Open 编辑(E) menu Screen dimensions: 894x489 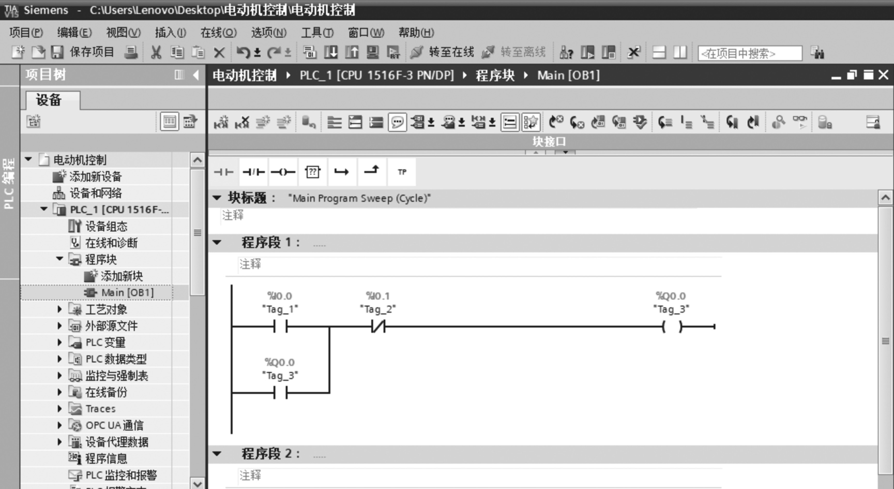(x=74, y=33)
